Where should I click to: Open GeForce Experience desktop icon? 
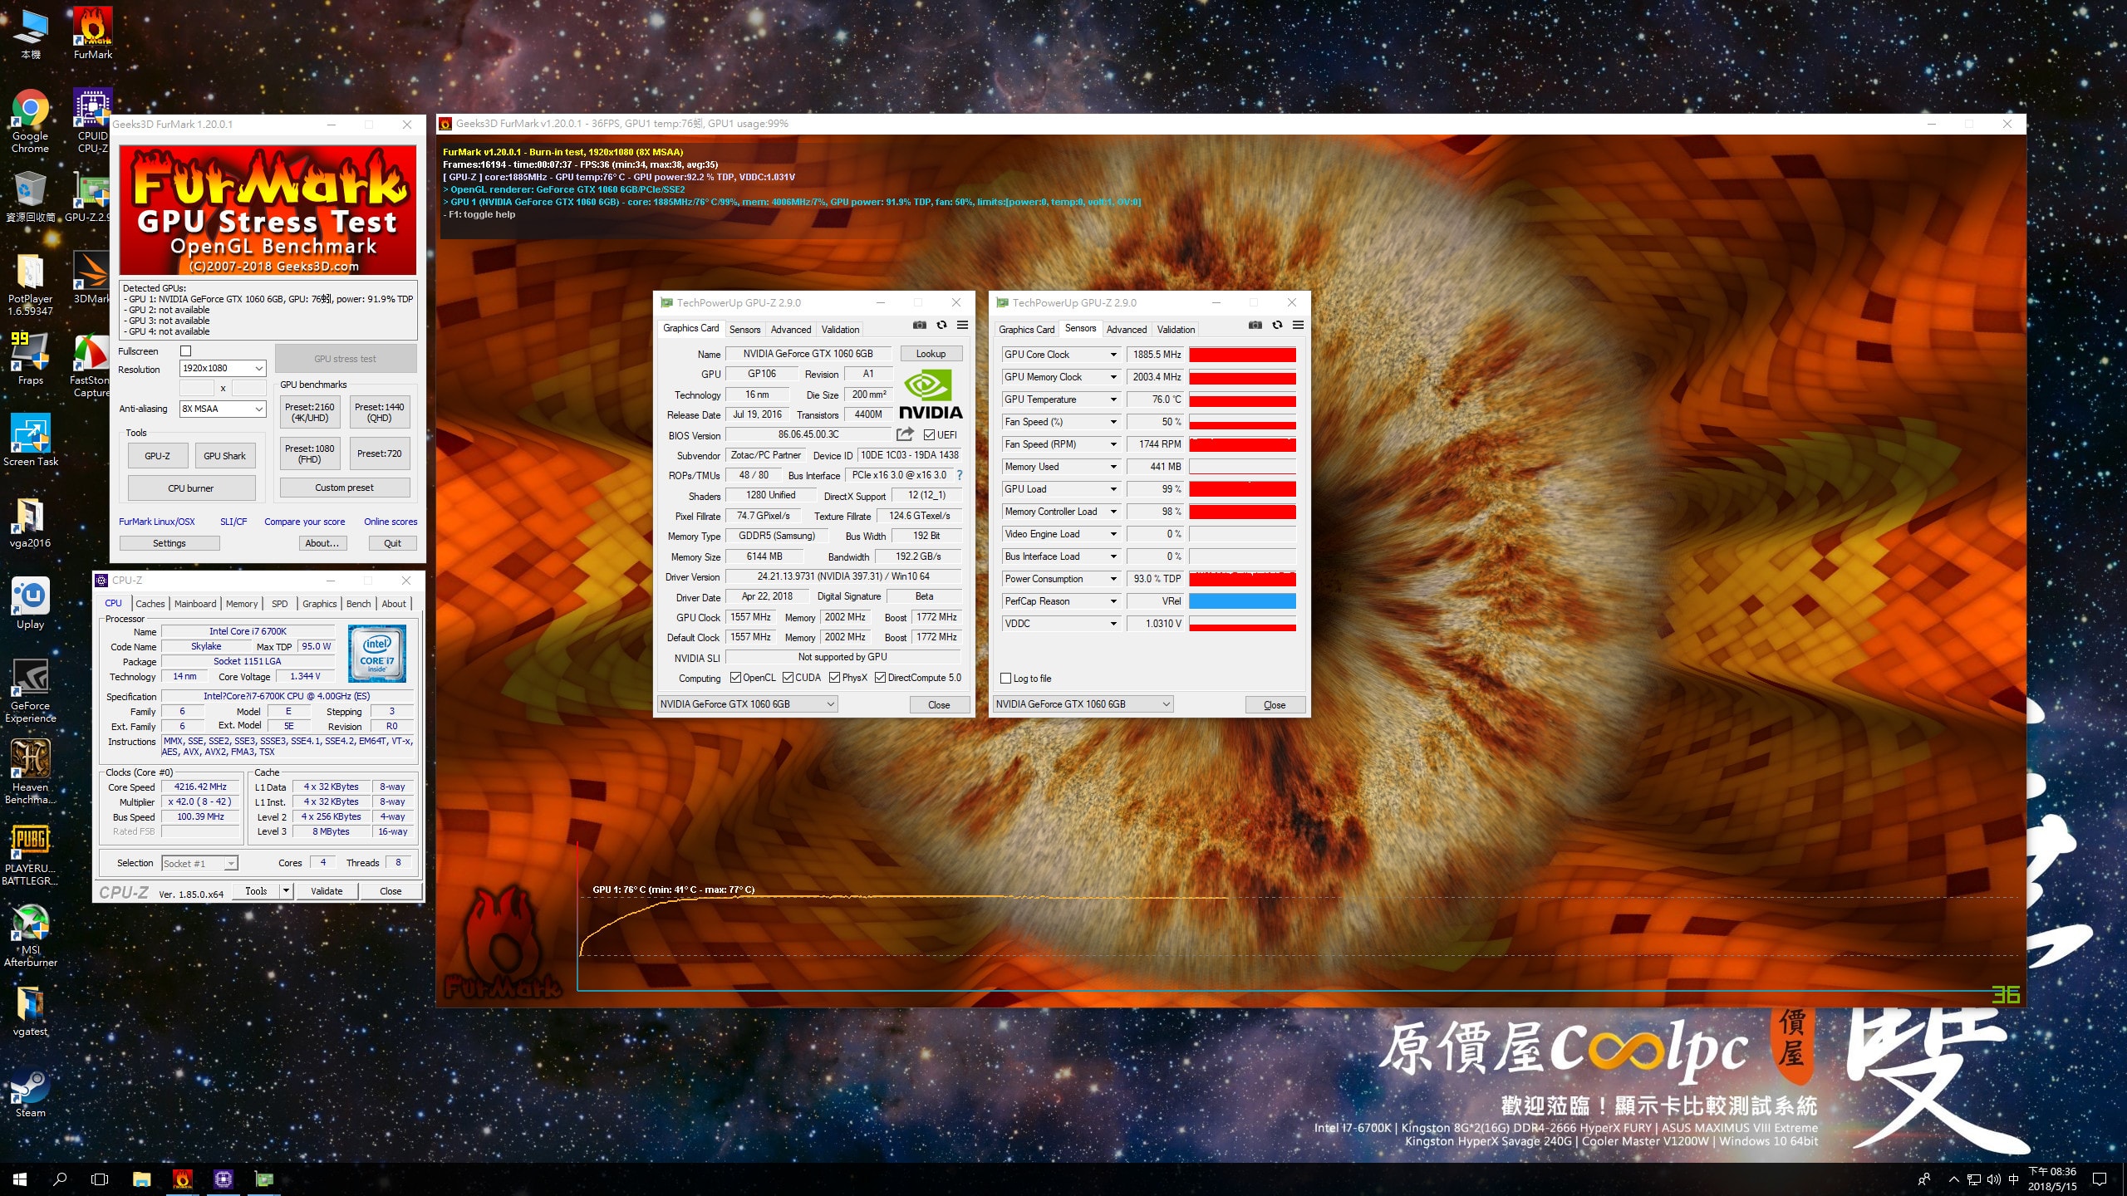30,691
